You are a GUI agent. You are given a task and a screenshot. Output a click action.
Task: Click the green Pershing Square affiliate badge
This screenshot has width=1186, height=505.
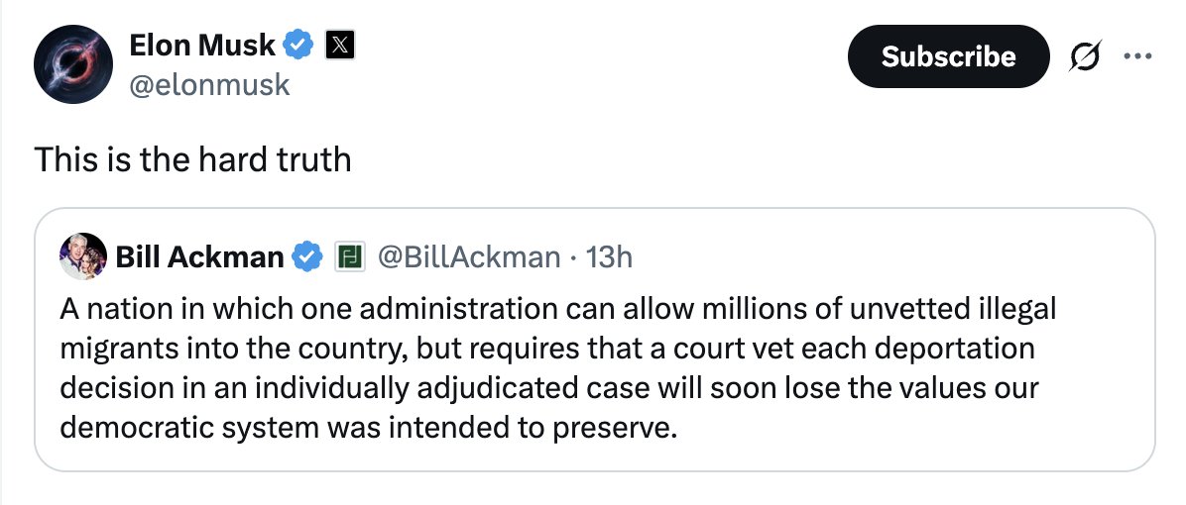(x=350, y=257)
